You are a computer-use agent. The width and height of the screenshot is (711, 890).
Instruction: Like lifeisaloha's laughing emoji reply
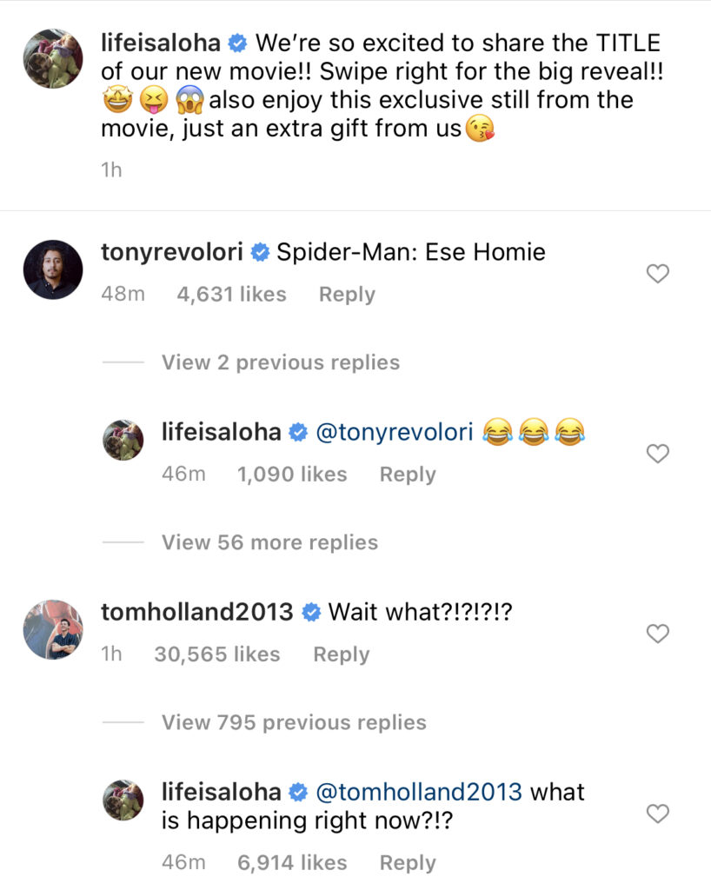[659, 454]
